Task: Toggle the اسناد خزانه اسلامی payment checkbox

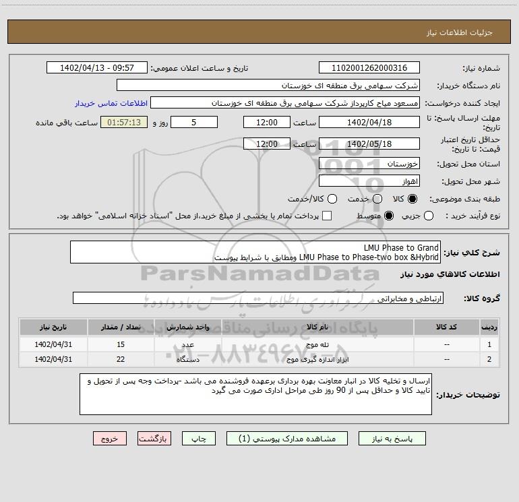Action: (x=327, y=216)
